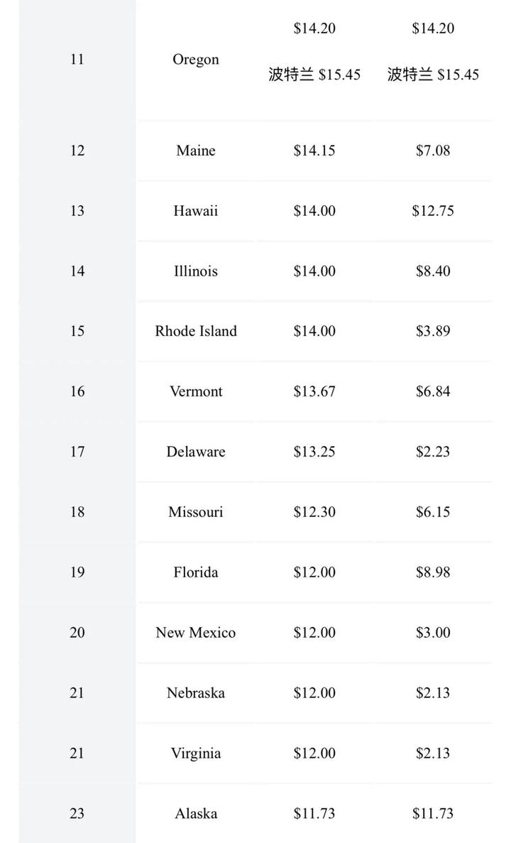Select the Maine row state name
The width and height of the screenshot is (511, 843).
[195, 151]
